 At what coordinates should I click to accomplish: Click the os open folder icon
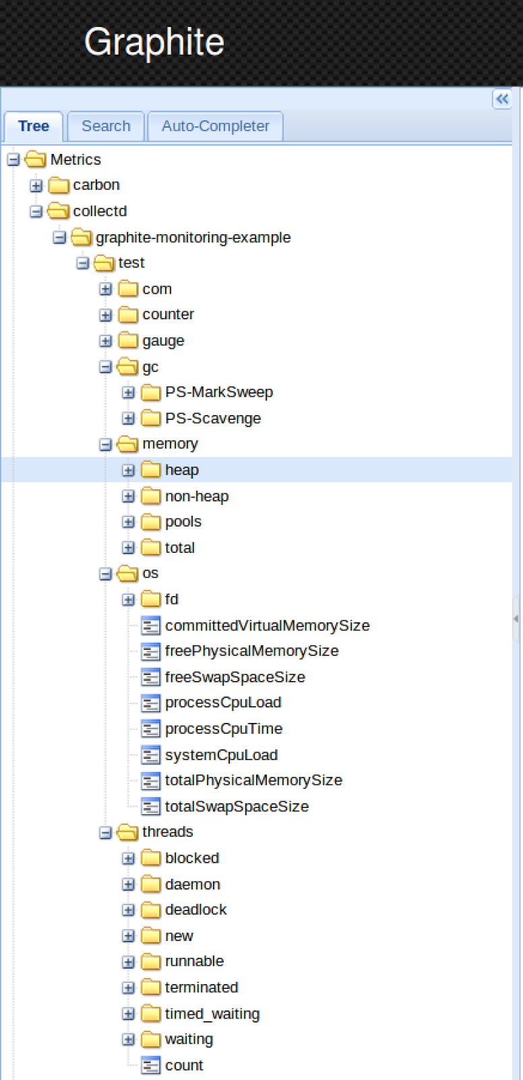click(x=127, y=574)
